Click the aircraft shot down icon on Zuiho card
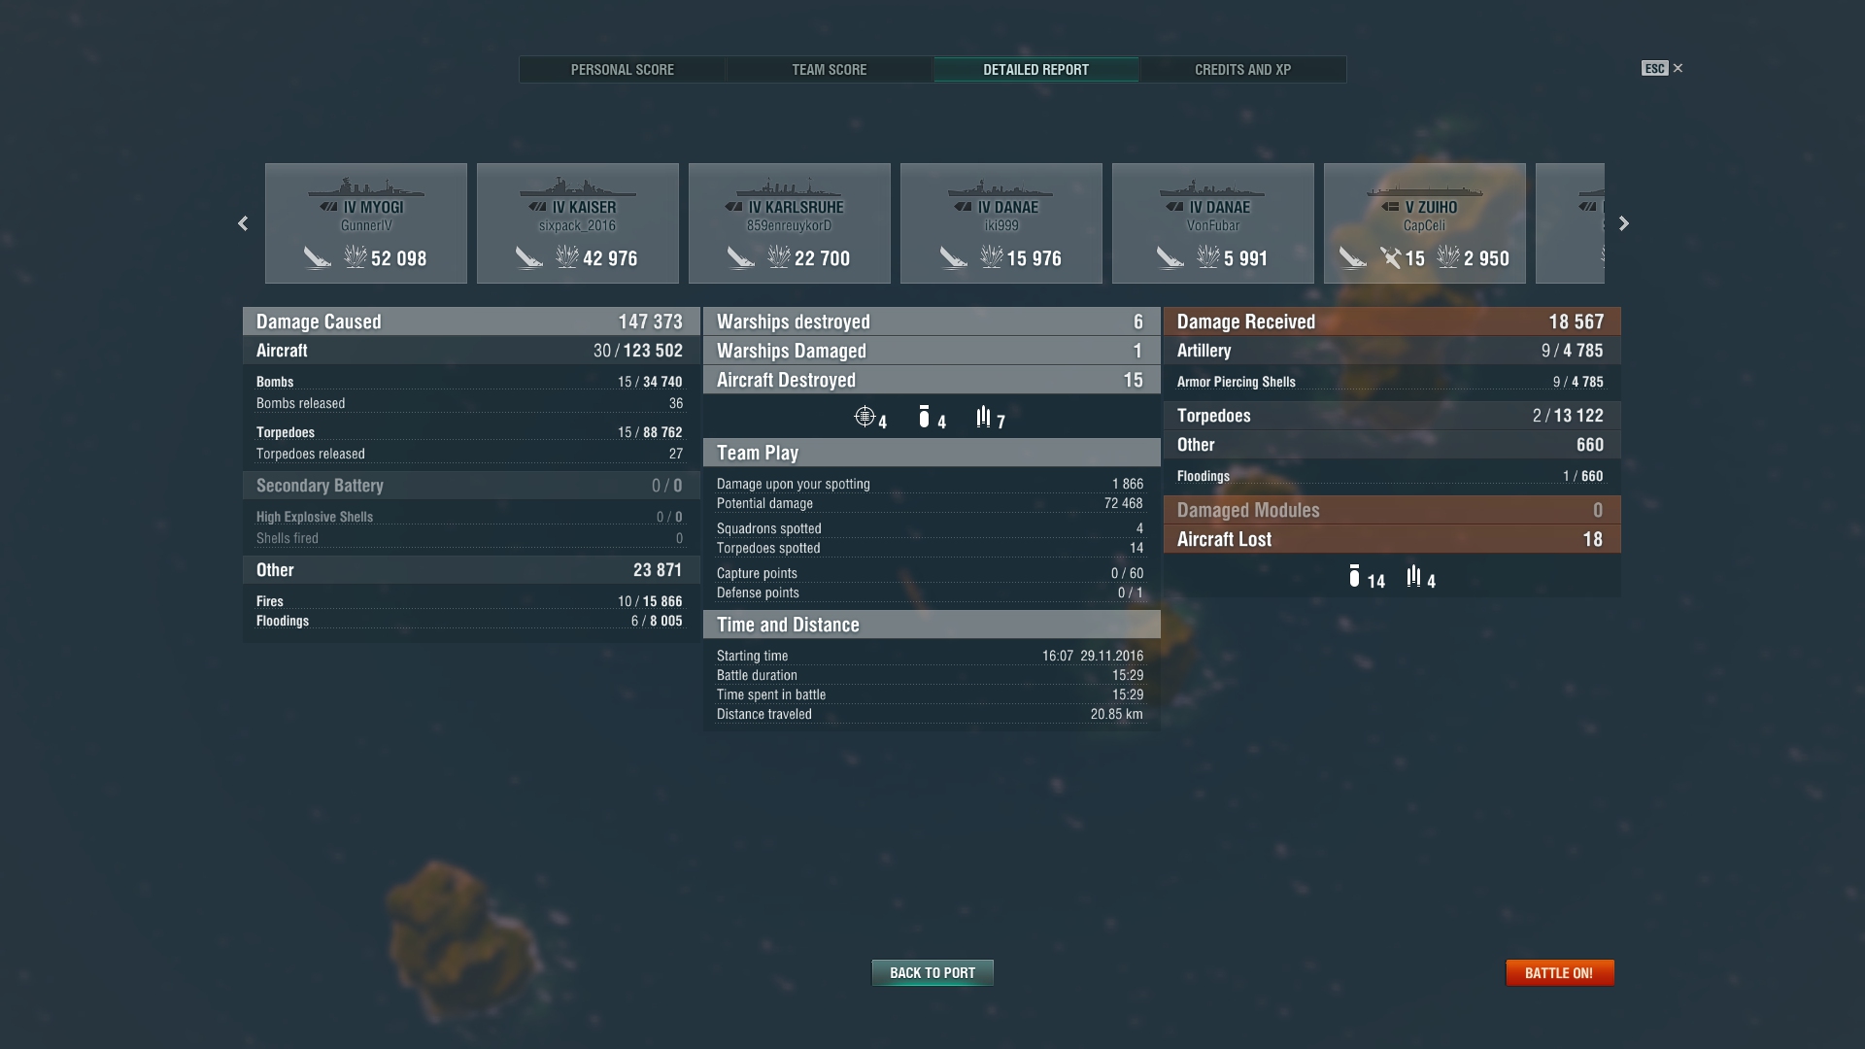Viewport: 1865px width, 1049px height. 1391,257
